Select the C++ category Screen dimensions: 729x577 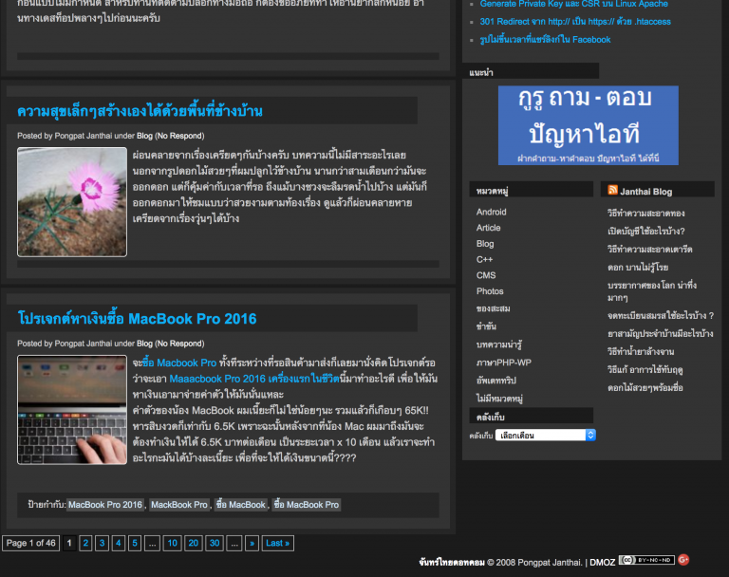click(484, 259)
